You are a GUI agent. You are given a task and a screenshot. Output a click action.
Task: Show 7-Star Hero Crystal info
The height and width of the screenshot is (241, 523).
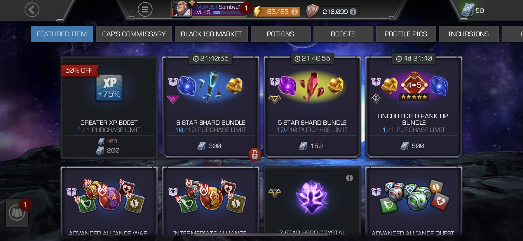point(349,178)
